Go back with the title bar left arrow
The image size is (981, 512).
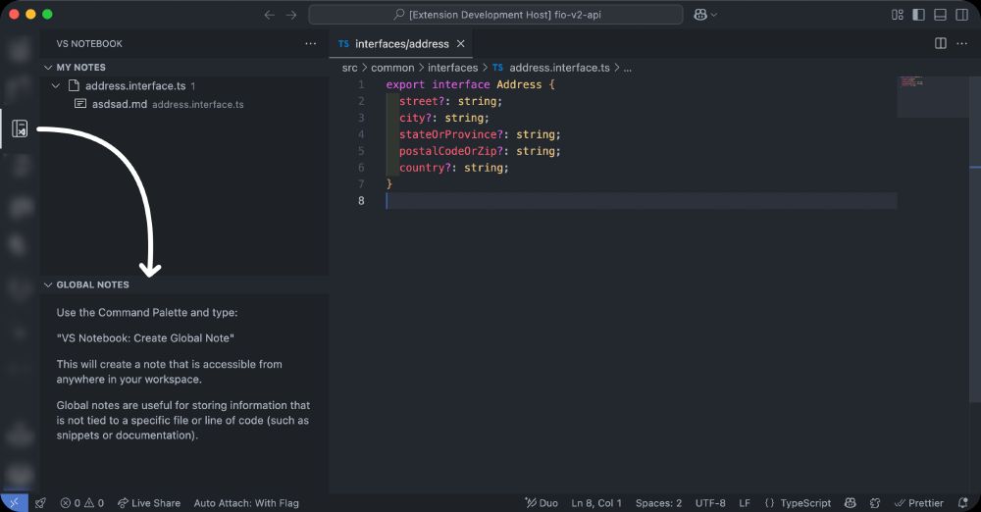point(269,15)
